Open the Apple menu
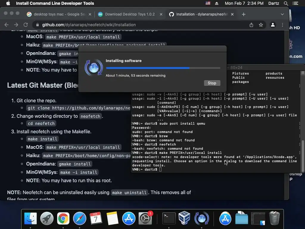The height and width of the screenshot is (229, 305). point(8,3)
